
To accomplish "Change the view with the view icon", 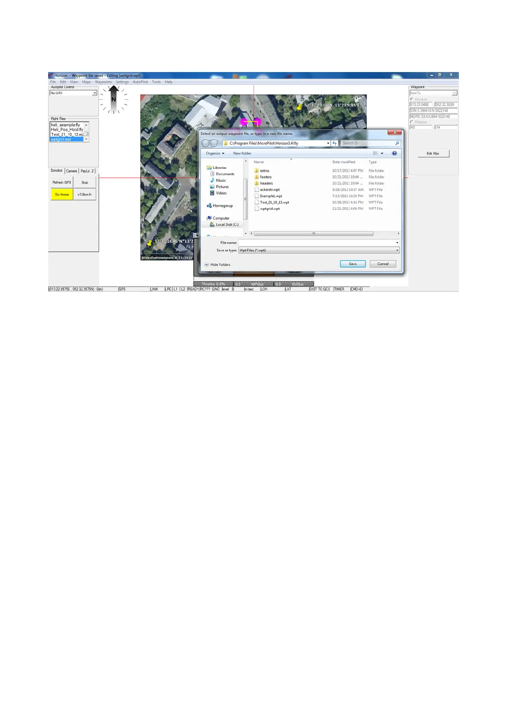I will pos(375,153).
